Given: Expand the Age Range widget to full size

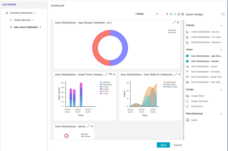Looking at the screenshot, I should [174, 22].
